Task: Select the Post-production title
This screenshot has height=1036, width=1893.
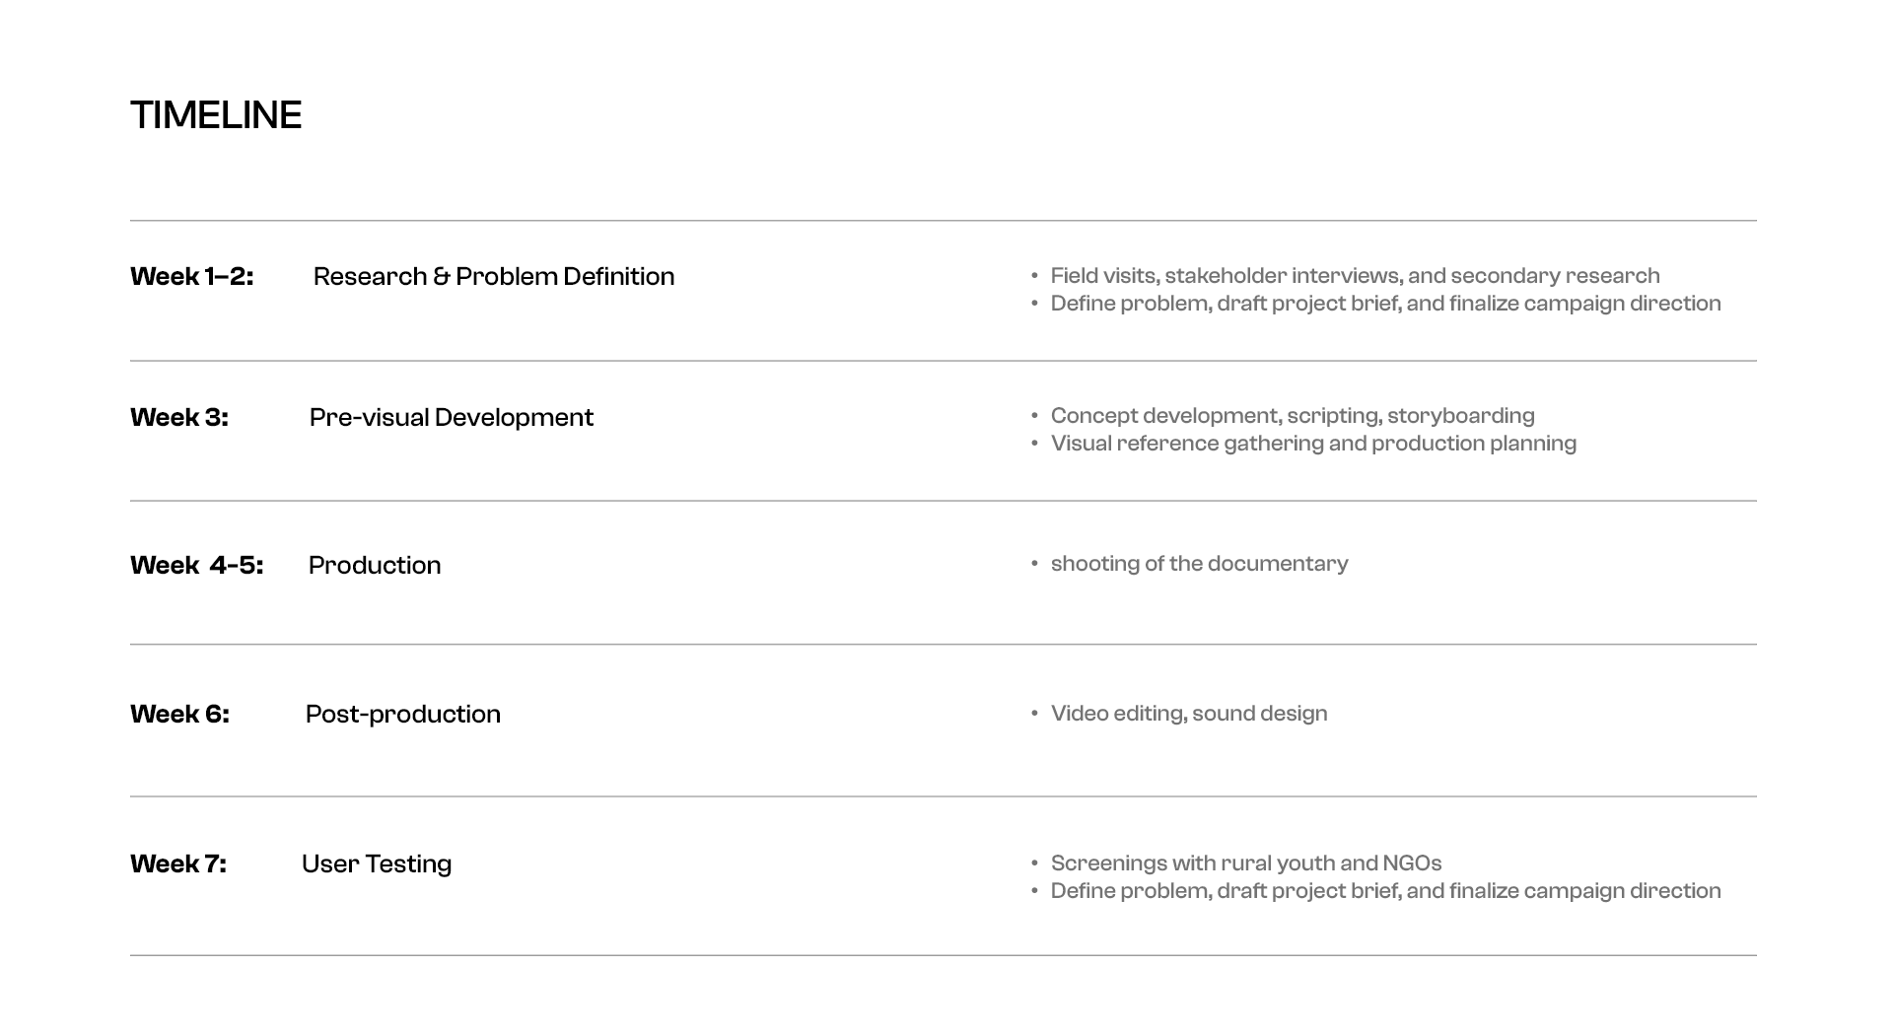Action: point(403,714)
